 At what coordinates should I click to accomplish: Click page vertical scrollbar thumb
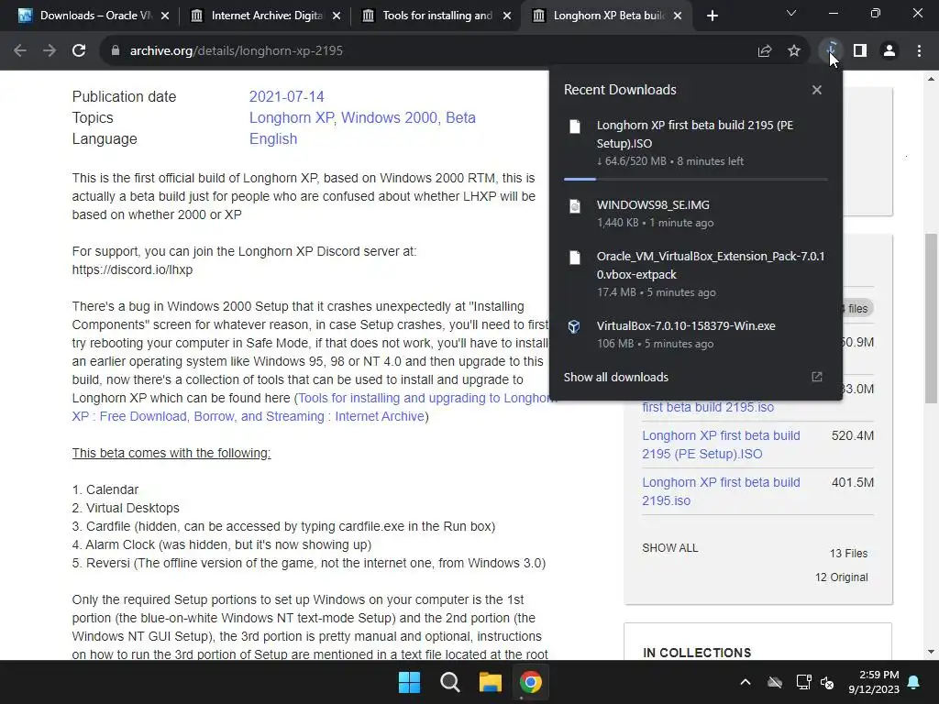click(931, 318)
